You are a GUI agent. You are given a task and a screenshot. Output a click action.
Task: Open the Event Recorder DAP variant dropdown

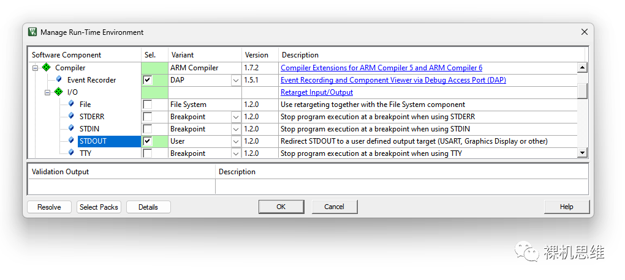pyautogui.click(x=235, y=80)
